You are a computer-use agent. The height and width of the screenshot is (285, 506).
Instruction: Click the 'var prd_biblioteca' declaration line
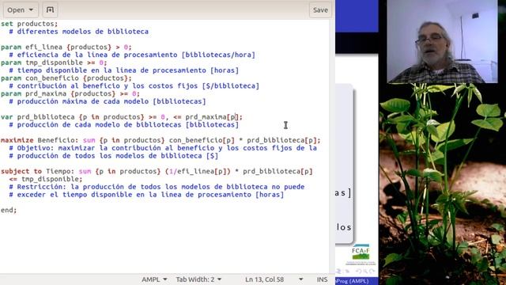point(122,117)
